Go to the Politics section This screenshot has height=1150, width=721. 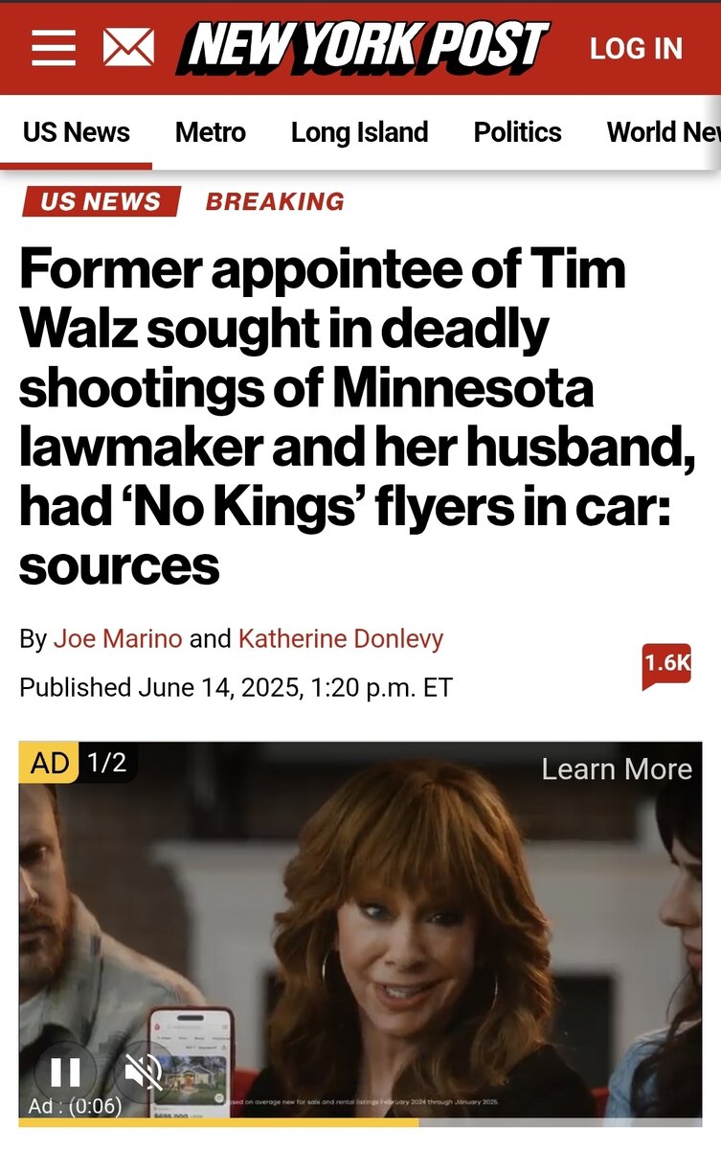pos(517,132)
